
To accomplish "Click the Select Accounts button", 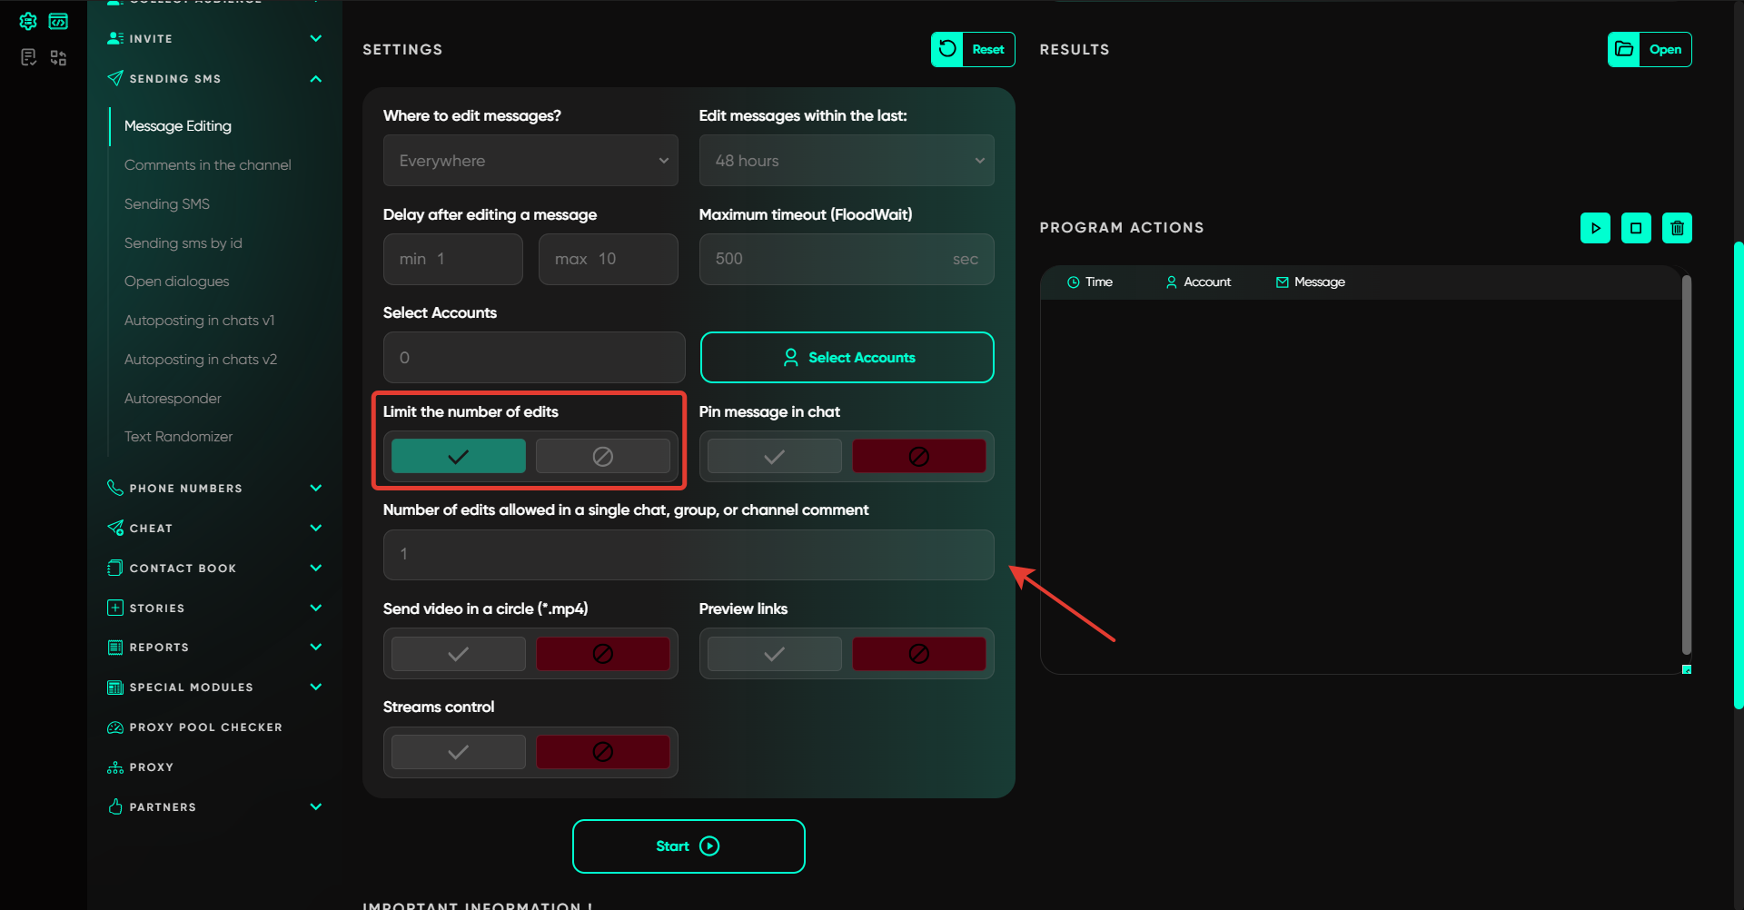I will click(x=847, y=358).
